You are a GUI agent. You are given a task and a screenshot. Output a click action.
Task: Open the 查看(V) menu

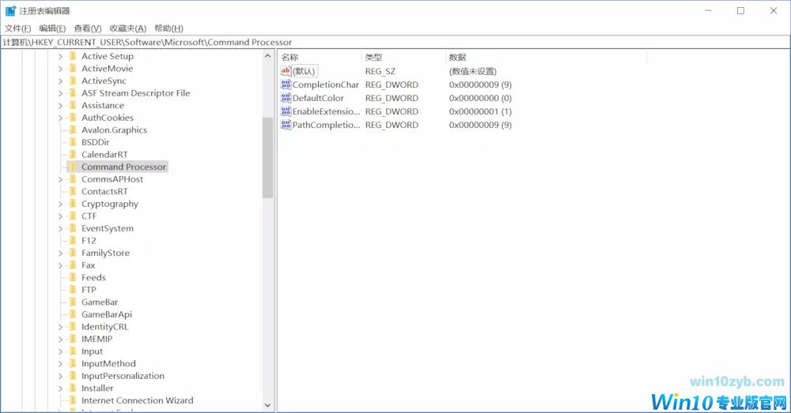pyautogui.click(x=87, y=28)
